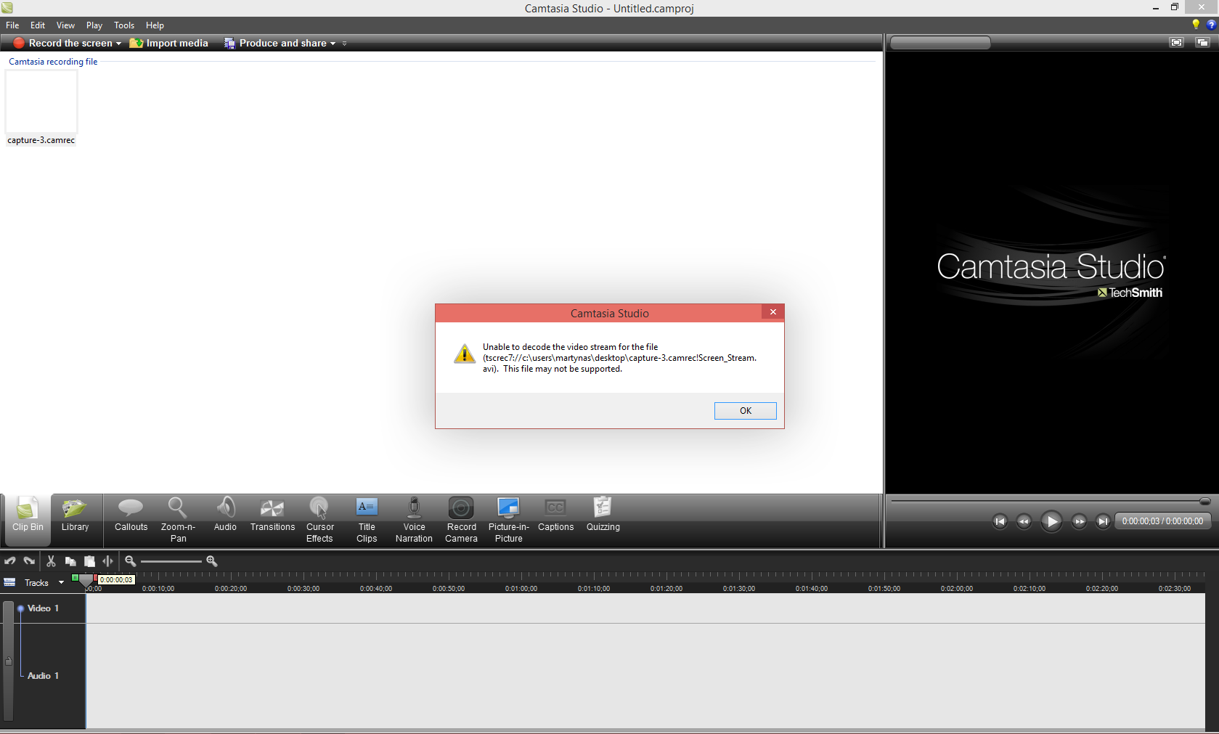Image resolution: width=1219 pixels, height=734 pixels.
Task: Select the Audio 1 track label
Action: [x=43, y=676]
